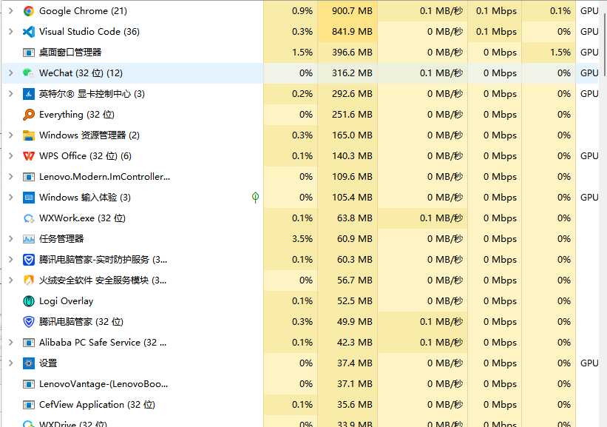Expand the WPS Office (32 位) (6) group

[x=11, y=155]
